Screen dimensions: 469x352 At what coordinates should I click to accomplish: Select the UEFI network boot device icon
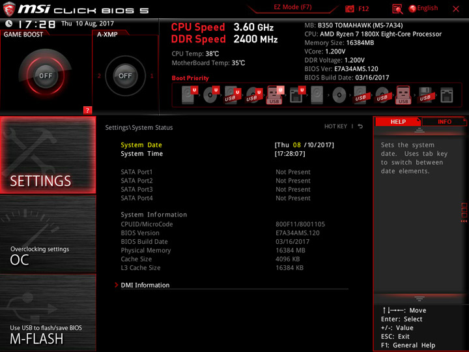pyautogui.click(x=297, y=95)
